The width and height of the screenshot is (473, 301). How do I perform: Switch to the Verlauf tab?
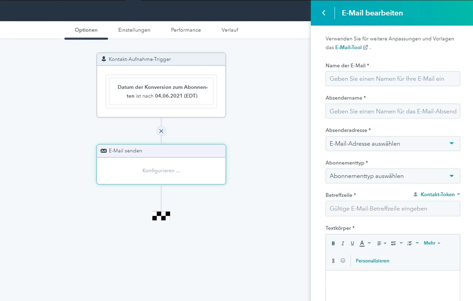click(230, 30)
